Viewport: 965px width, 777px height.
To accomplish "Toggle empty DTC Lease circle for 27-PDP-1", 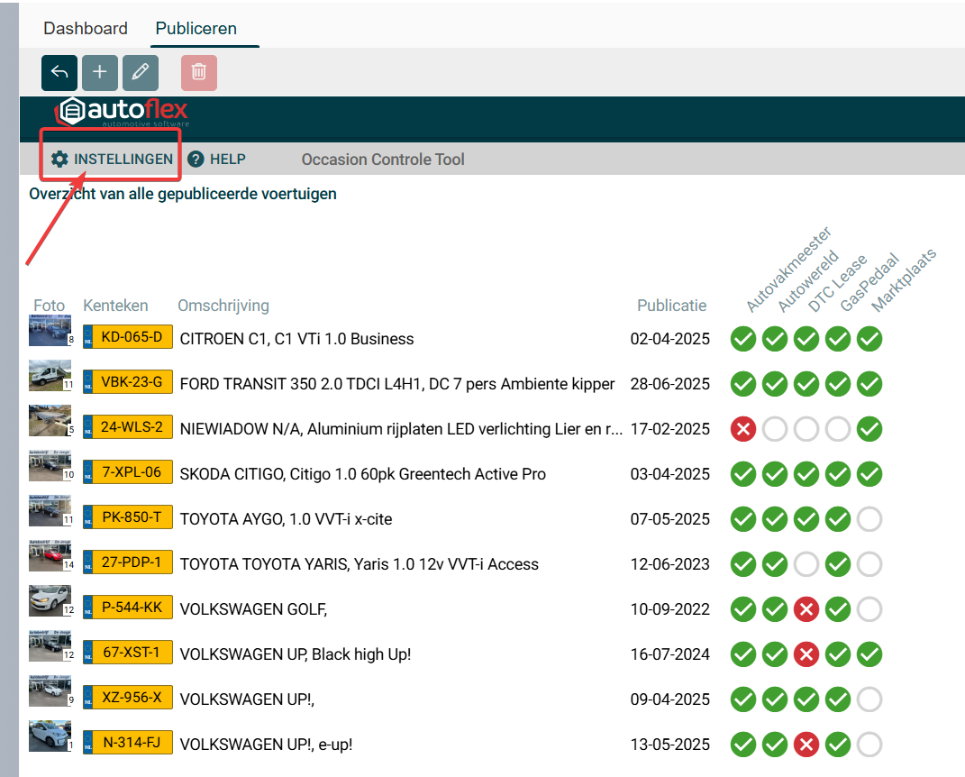I will click(x=806, y=564).
